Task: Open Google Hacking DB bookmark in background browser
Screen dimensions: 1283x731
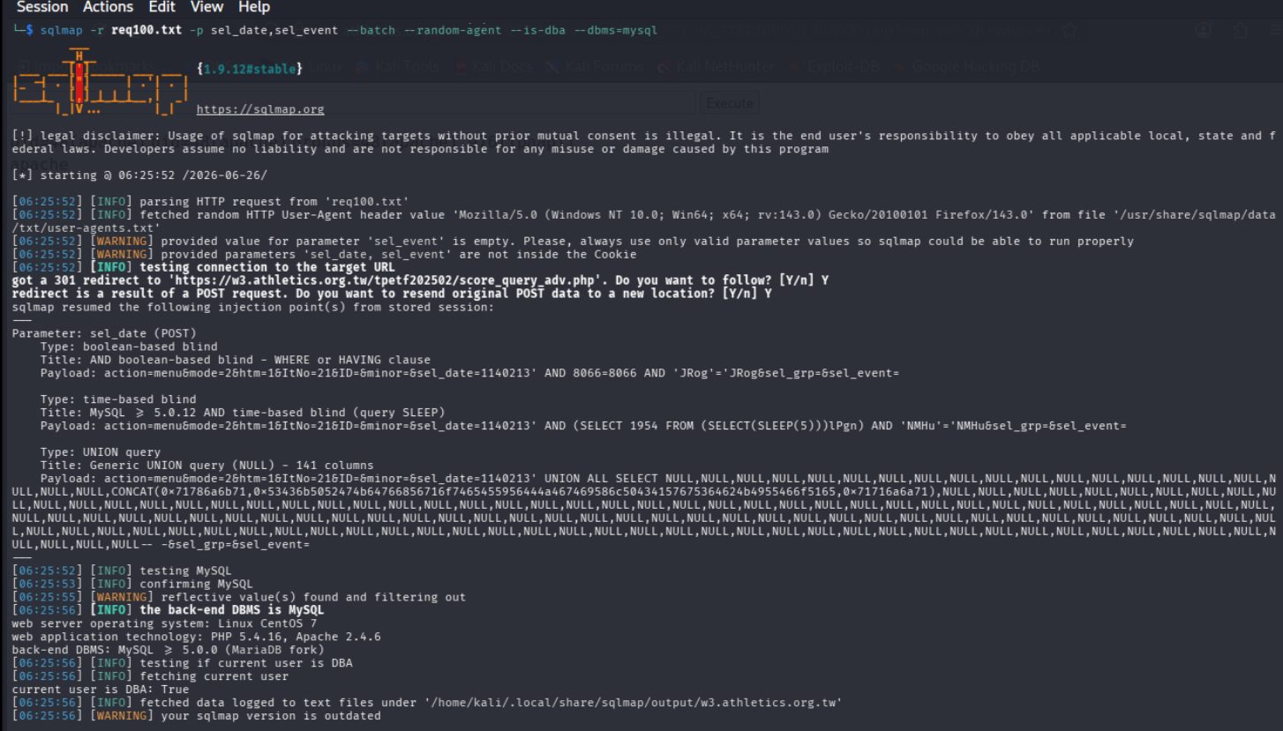Action: (967, 66)
